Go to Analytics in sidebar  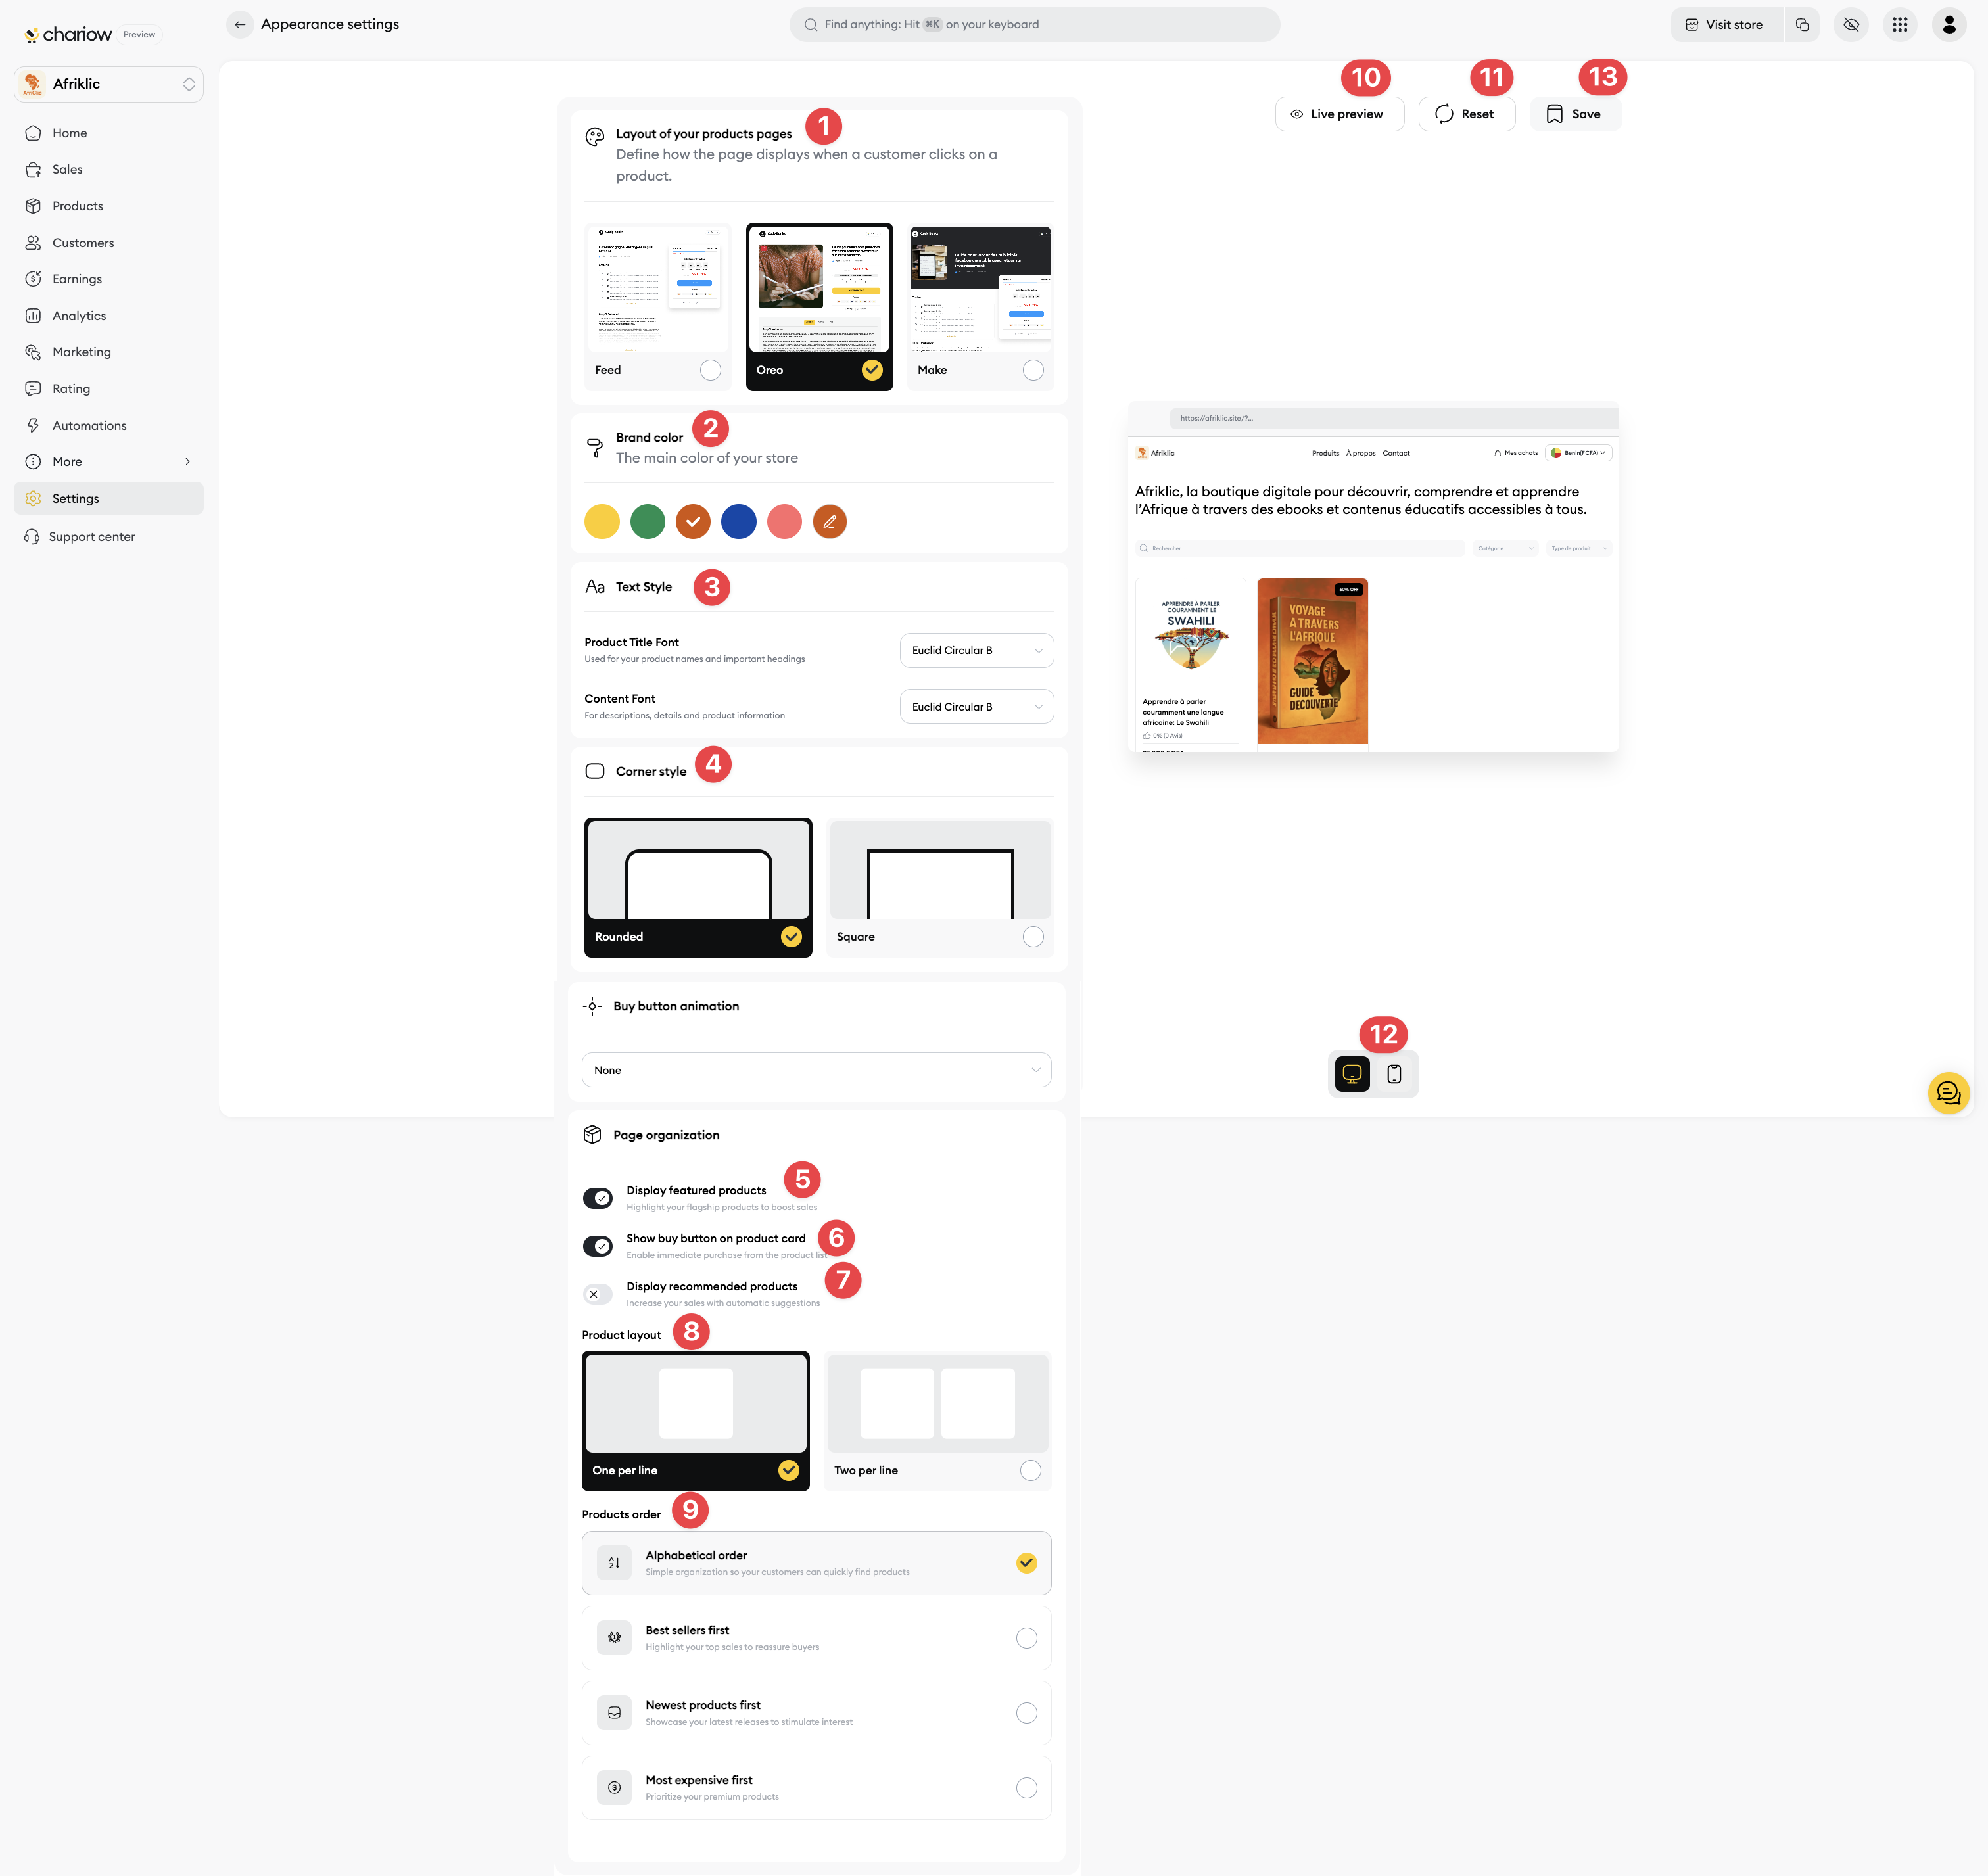(x=79, y=316)
